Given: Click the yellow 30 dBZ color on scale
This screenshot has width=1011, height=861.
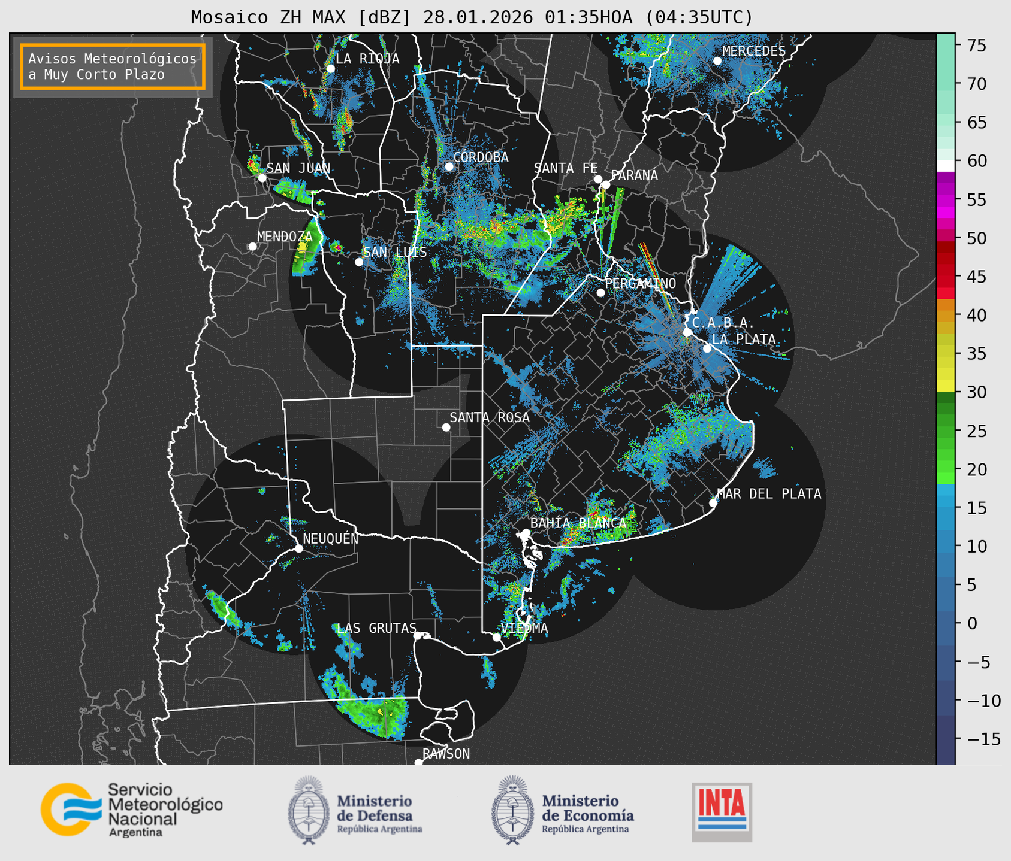Looking at the screenshot, I should [x=946, y=386].
